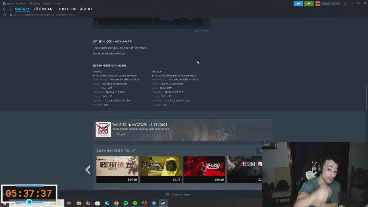Click the TAKİP EDİN: NYCTOPHİLE STUDİOS heading
This screenshot has width=368, height=207.
[140, 124]
